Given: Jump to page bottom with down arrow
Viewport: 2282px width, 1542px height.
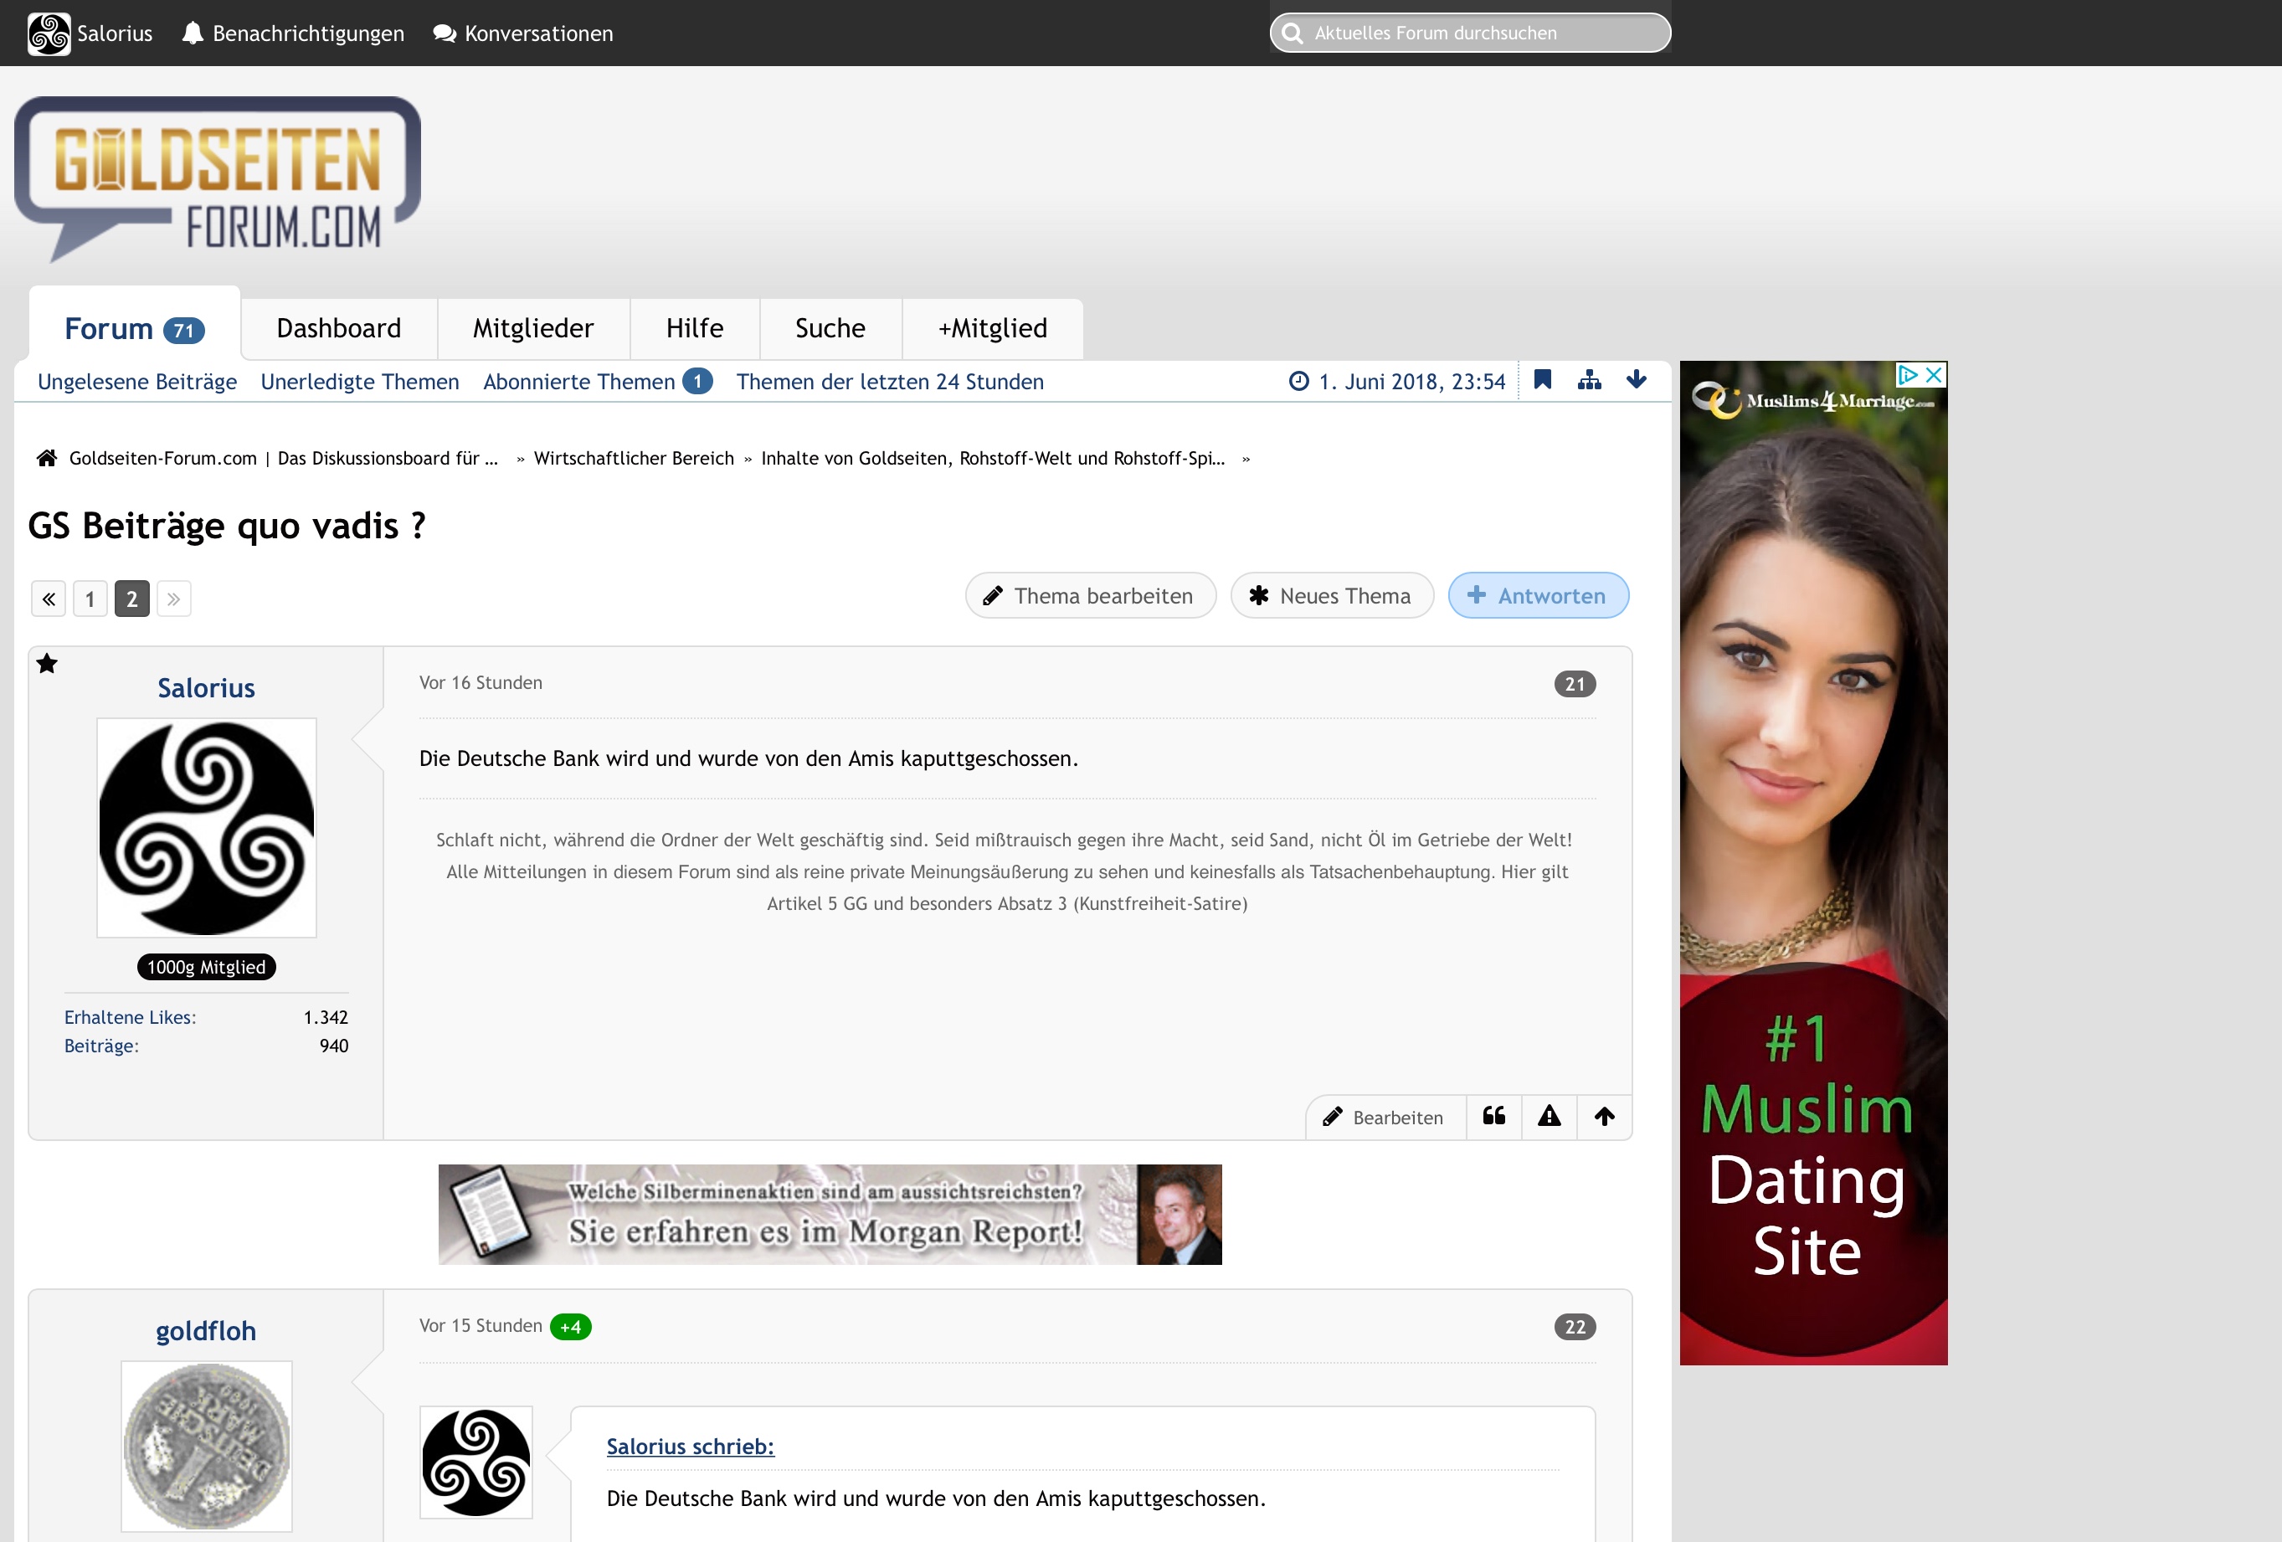Looking at the screenshot, I should [x=1636, y=380].
